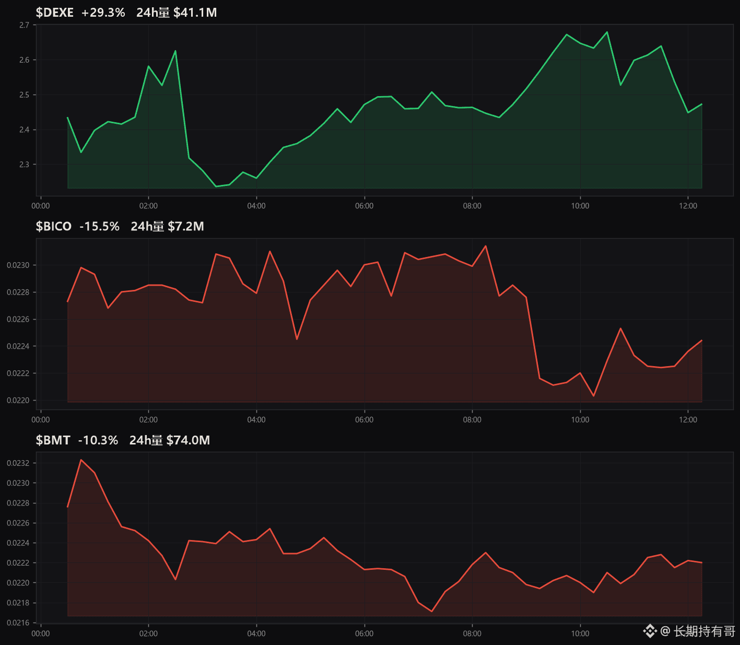Click the 24h量 $41.1M volume label
Viewport: 740px width, 645px height.
pyautogui.click(x=177, y=13)
